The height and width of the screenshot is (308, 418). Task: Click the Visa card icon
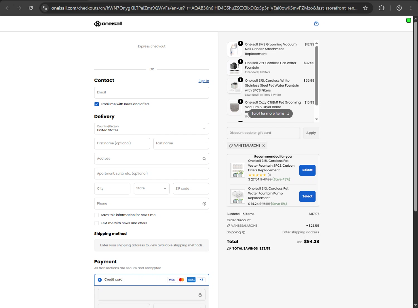tap(172, 280)
